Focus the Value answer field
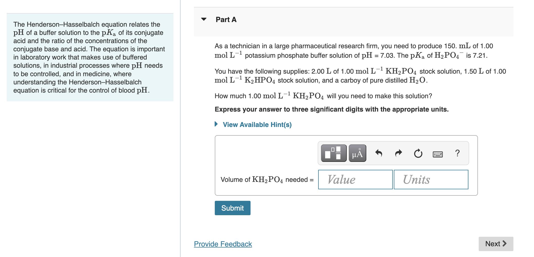534x257 pixels. point(355,180)
